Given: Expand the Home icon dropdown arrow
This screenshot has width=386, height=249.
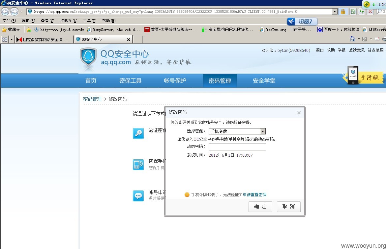Looking at the screenshot, I should coord(359,39).
